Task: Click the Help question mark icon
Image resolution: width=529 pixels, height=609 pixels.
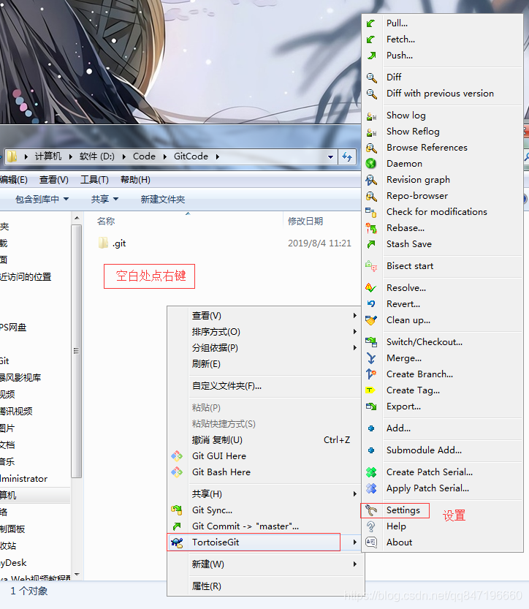Action: point(371,526)
